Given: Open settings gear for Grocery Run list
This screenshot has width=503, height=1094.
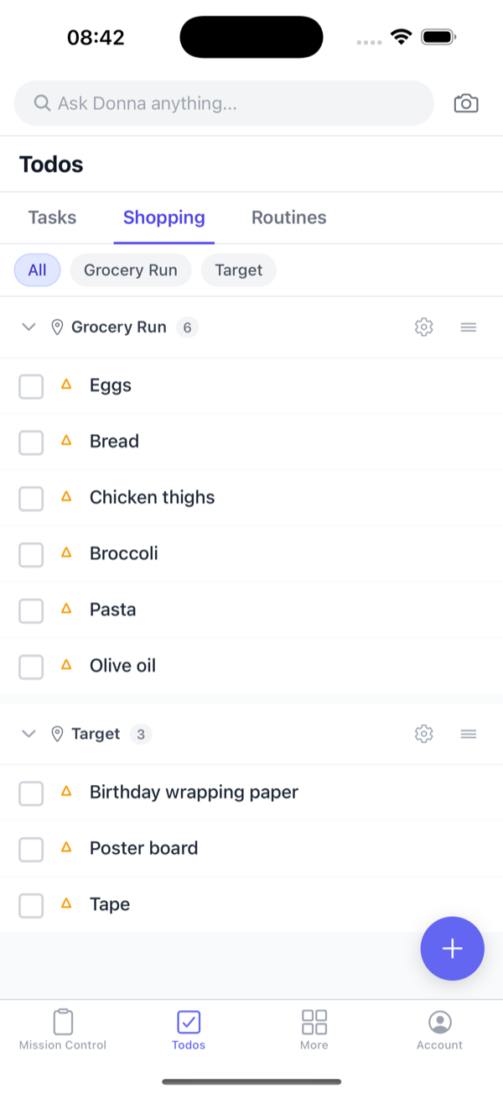Looking at the screenshot, I should click(424, 327).
